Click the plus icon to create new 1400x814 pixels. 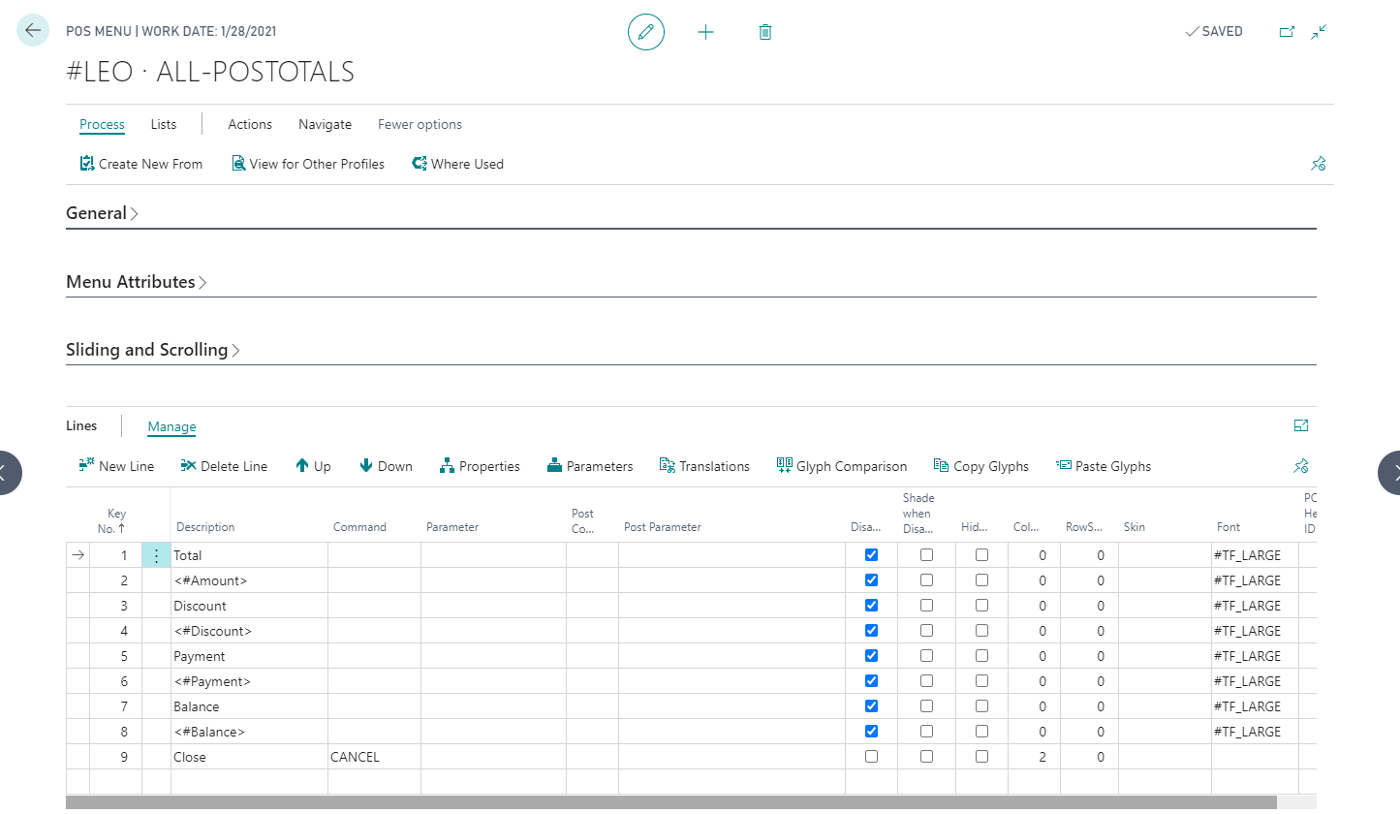click(705, 32)
